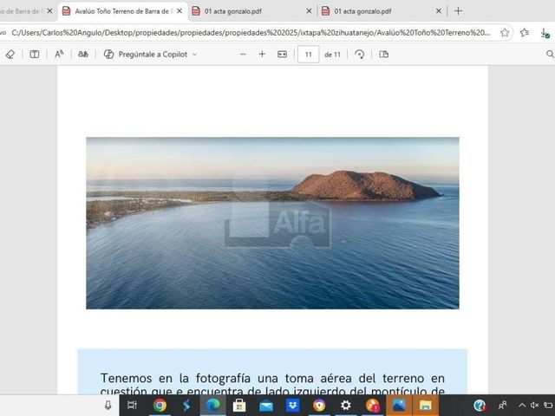This screenshot has width=555, height=416.
Task: Show hidden system tray icons chevron
Action: tap(522, 406)
